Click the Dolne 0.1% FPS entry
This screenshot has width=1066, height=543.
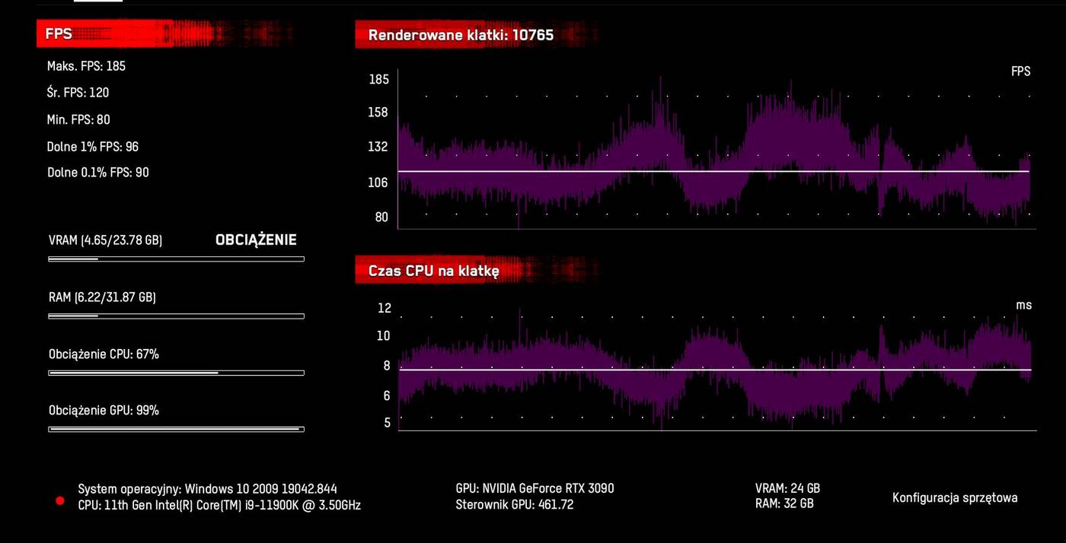pos(97,173)
